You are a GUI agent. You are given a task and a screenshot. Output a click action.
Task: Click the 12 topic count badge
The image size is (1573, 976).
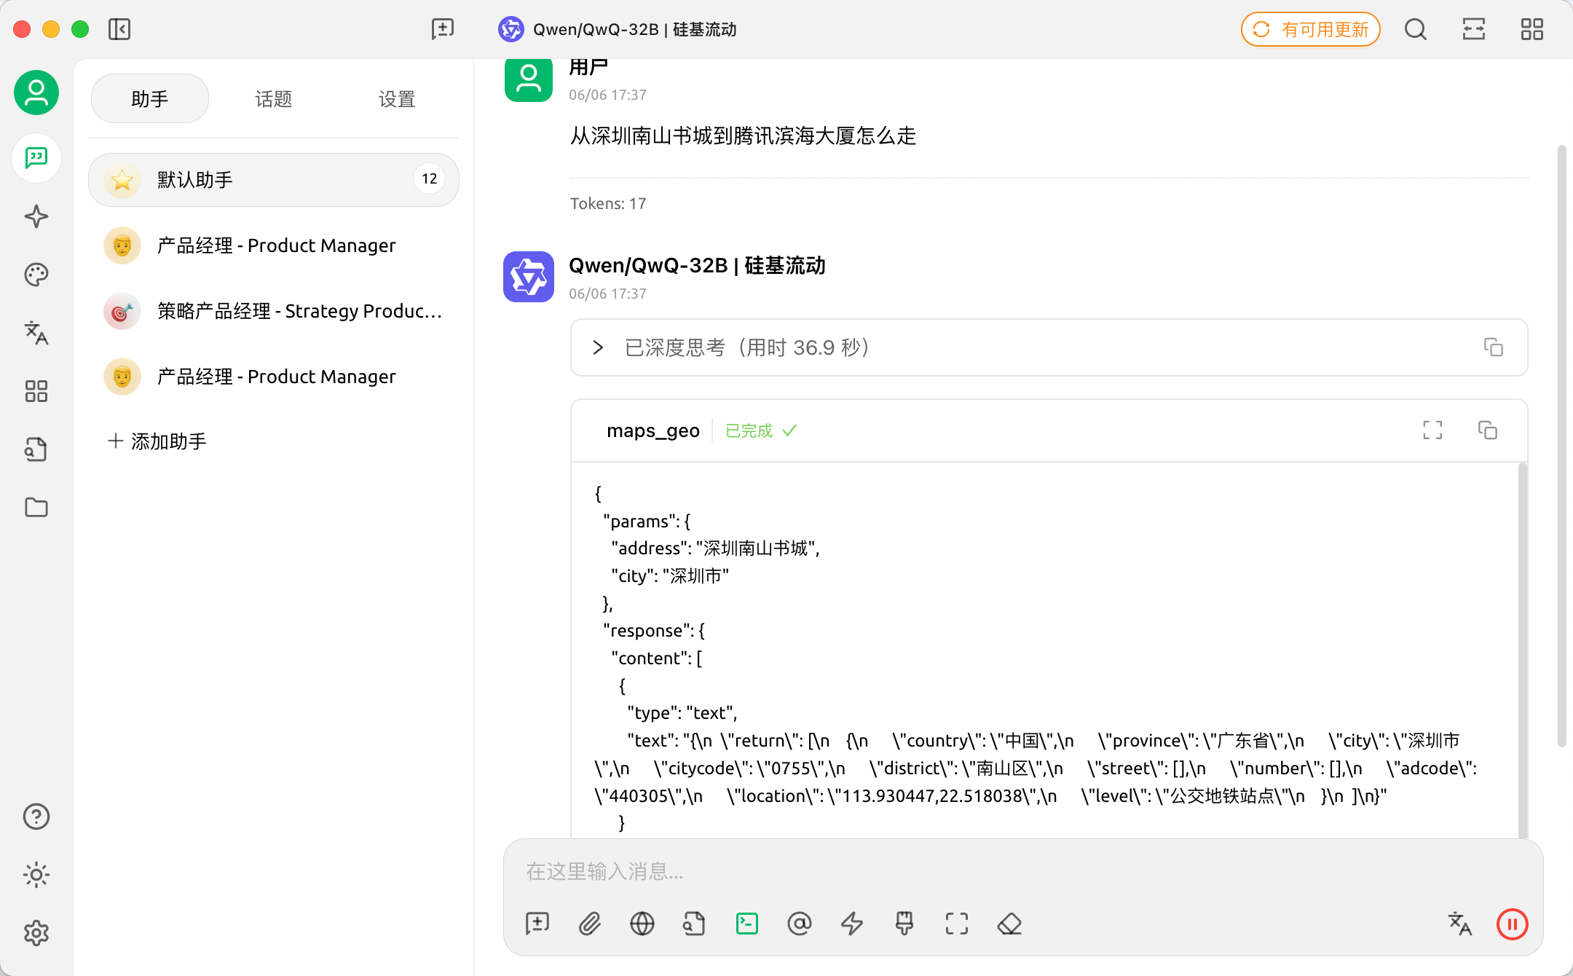[430, 179]
